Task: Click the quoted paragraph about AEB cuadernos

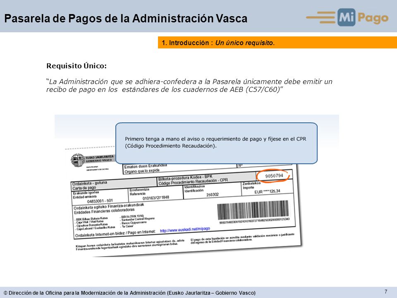Action: 189,85
